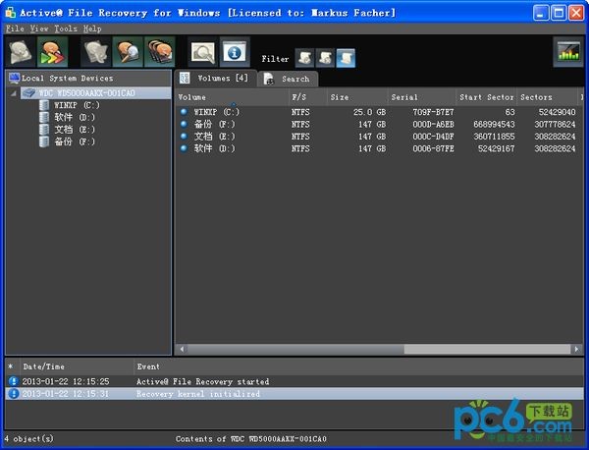Click start sector value 360711855
The width and height of the screenshot is (589, 450).
[494, 137]
